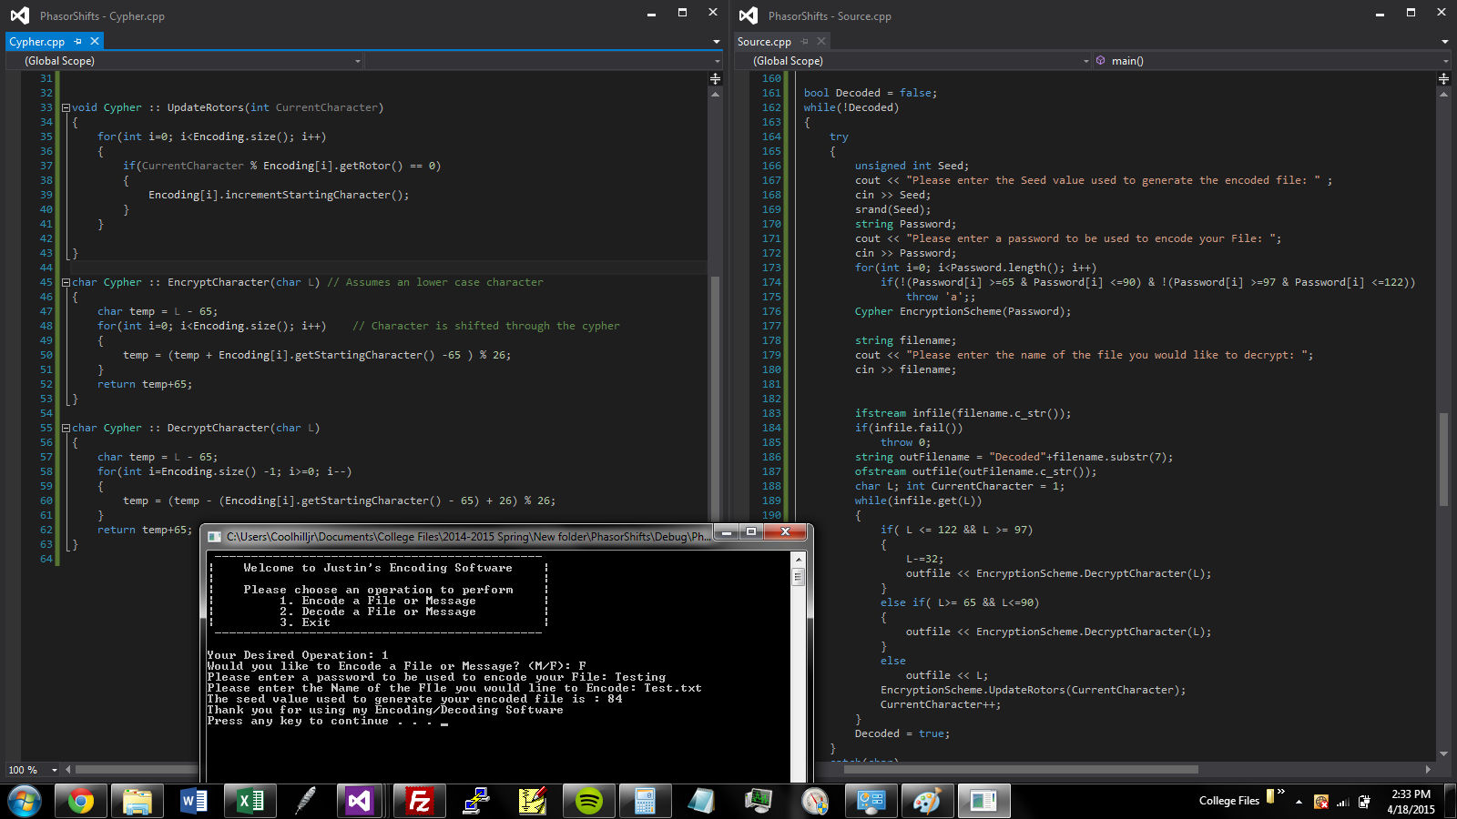Collapse the UpdateRotors function block
This screenshot has width=1457, height=819.
pyautogui.click(x=66, y=107)
